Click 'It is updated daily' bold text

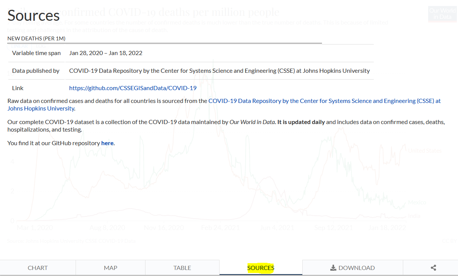coord(301,122)
